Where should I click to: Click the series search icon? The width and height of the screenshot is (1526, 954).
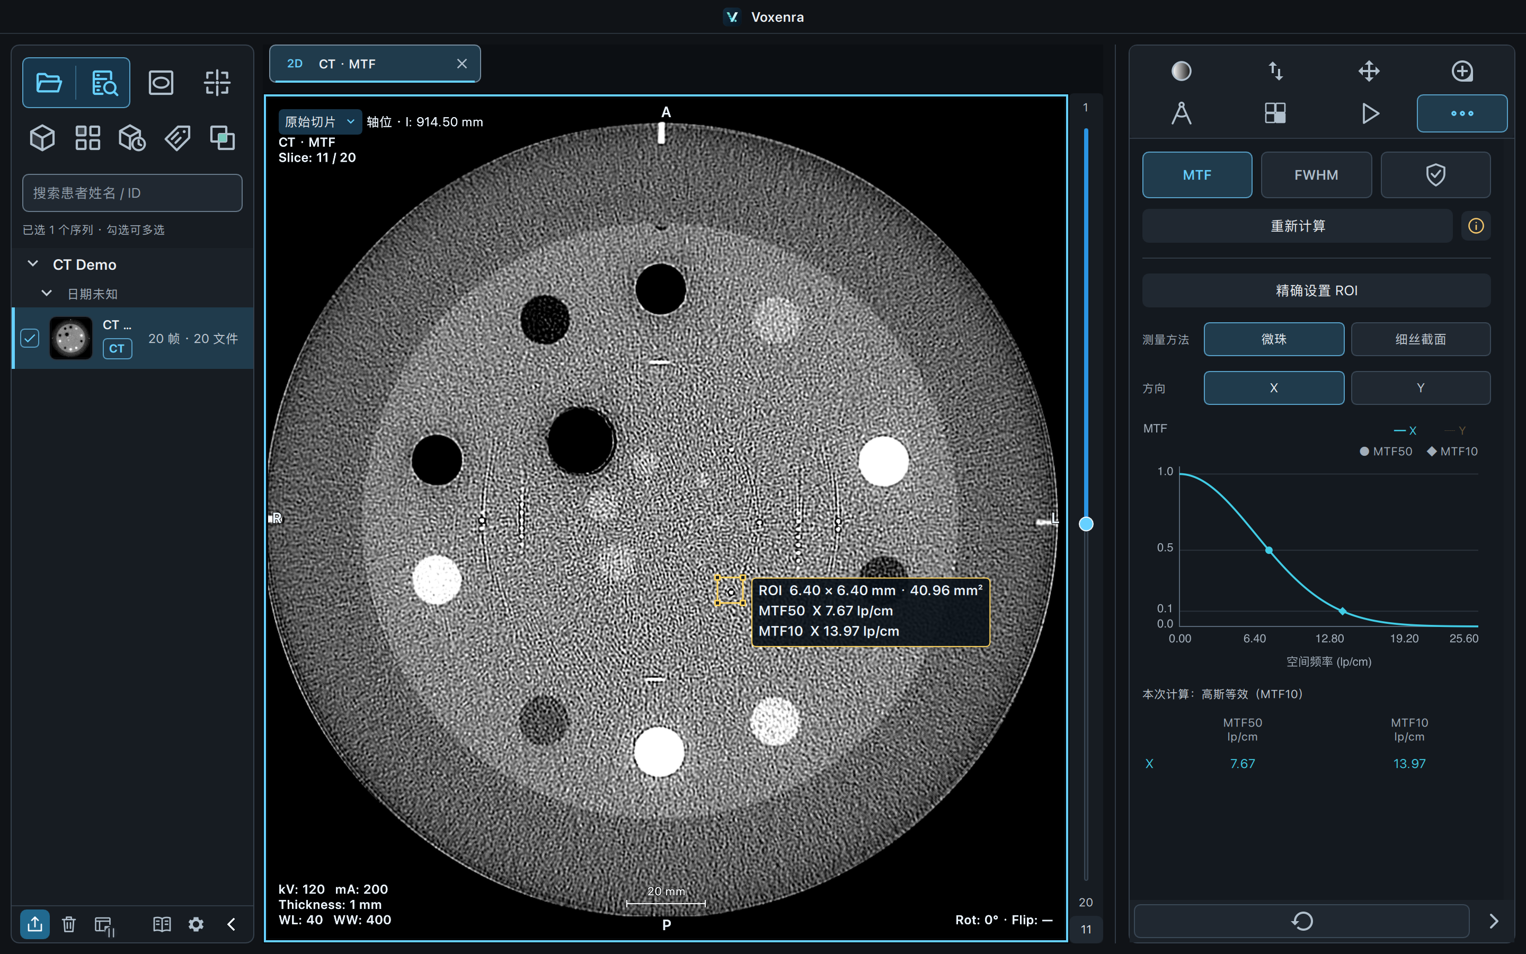tap(104, 83)
